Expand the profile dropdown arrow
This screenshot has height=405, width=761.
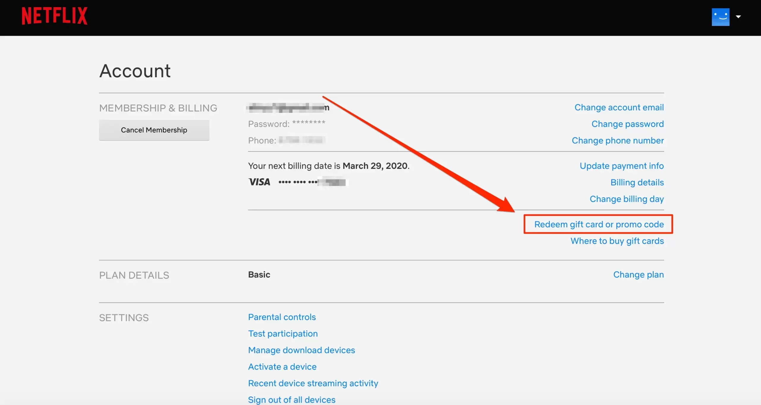point(738,17)
